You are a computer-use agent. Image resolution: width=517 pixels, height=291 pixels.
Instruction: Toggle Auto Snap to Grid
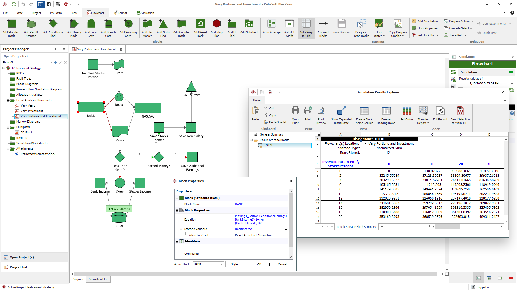click(306, 28)
